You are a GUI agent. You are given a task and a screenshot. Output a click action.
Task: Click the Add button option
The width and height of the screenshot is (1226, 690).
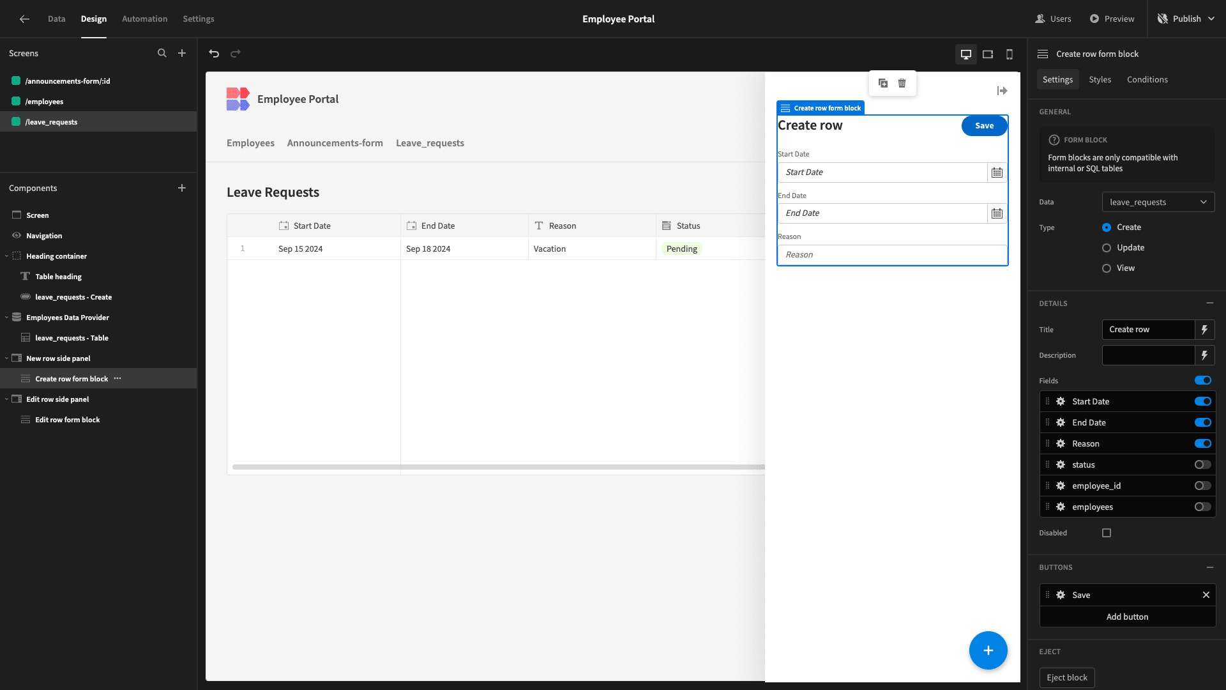click(1127, 617)
